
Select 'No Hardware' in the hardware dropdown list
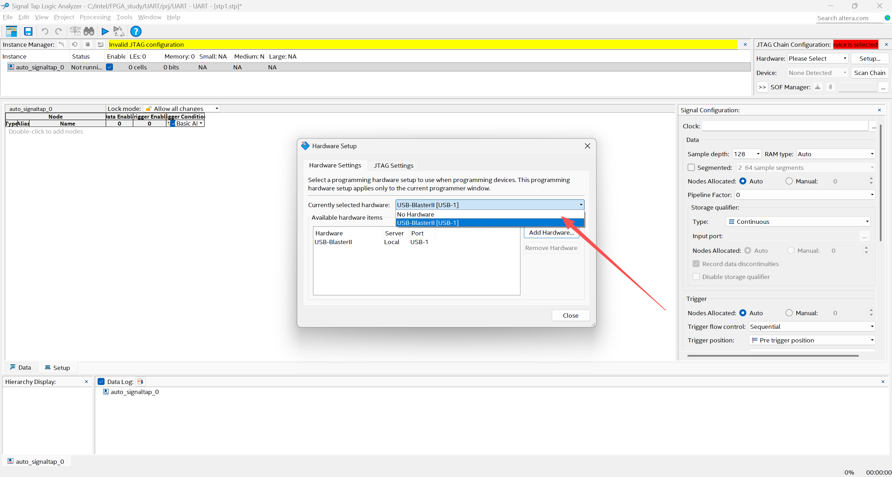(x=490, y=214)
